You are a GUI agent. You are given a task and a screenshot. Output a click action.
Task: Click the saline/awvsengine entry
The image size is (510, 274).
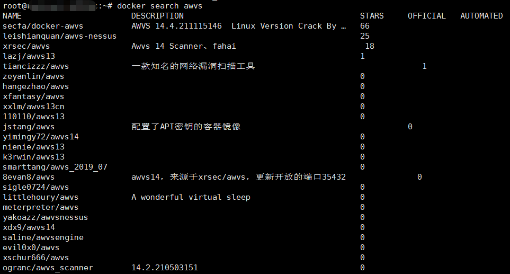(43, 237)
